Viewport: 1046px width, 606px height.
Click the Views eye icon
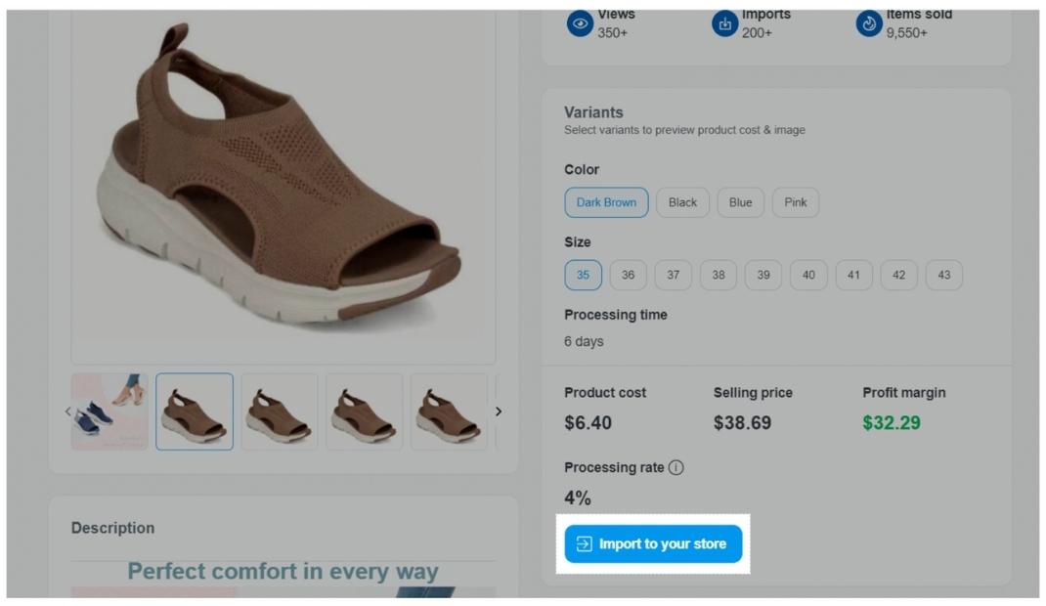[581, 24]
